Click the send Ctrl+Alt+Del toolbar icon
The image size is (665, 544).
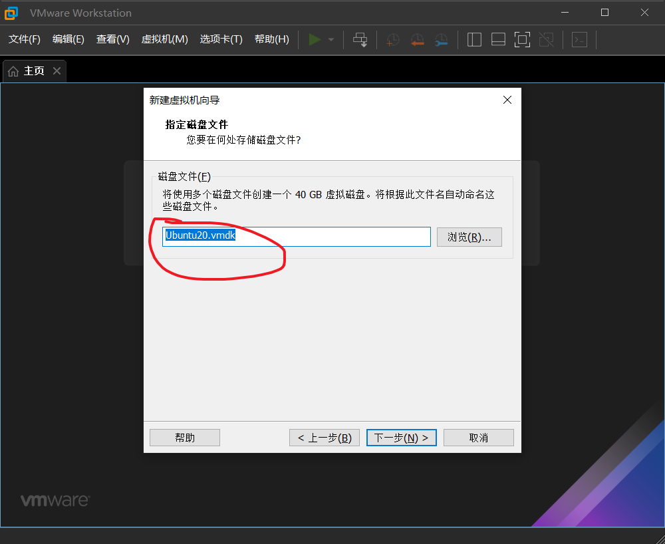[360, 40]
